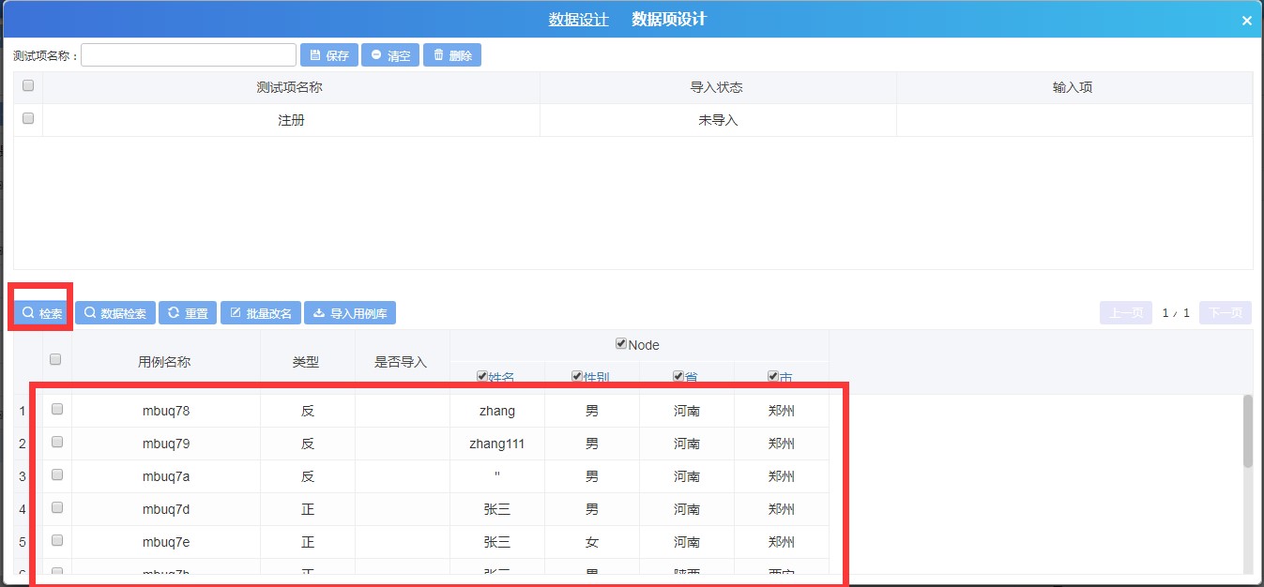
Task: Click the Batch Rename (批量改名) button
Action: coord(261,313)
